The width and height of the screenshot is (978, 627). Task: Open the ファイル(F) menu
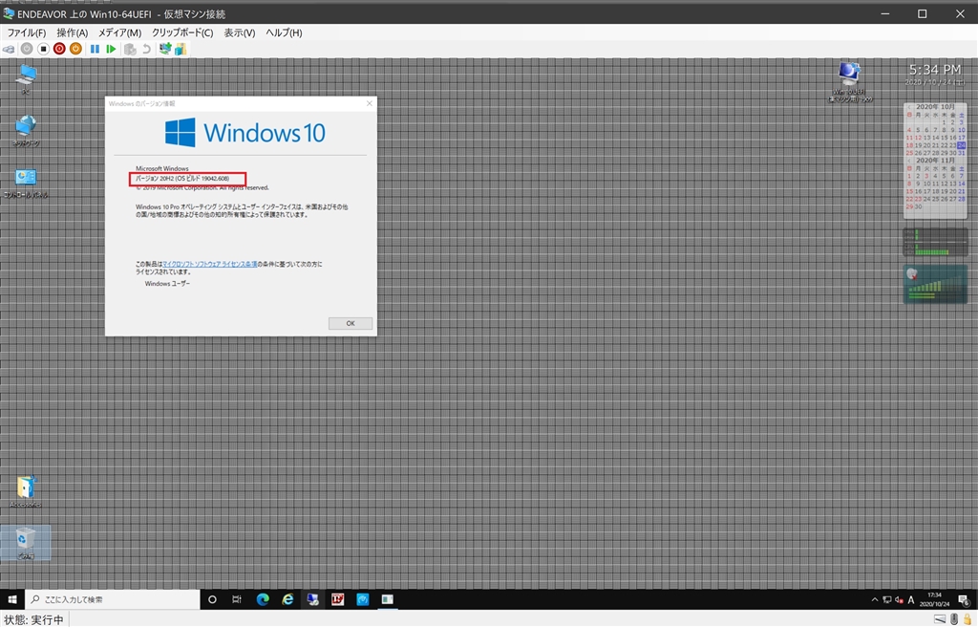pyautogui.click(x=26, y=32)
